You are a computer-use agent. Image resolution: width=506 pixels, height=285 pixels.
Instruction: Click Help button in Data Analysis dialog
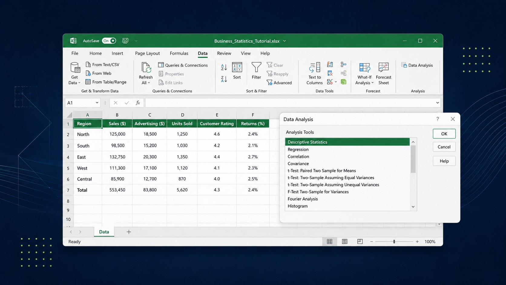[444, 161]
